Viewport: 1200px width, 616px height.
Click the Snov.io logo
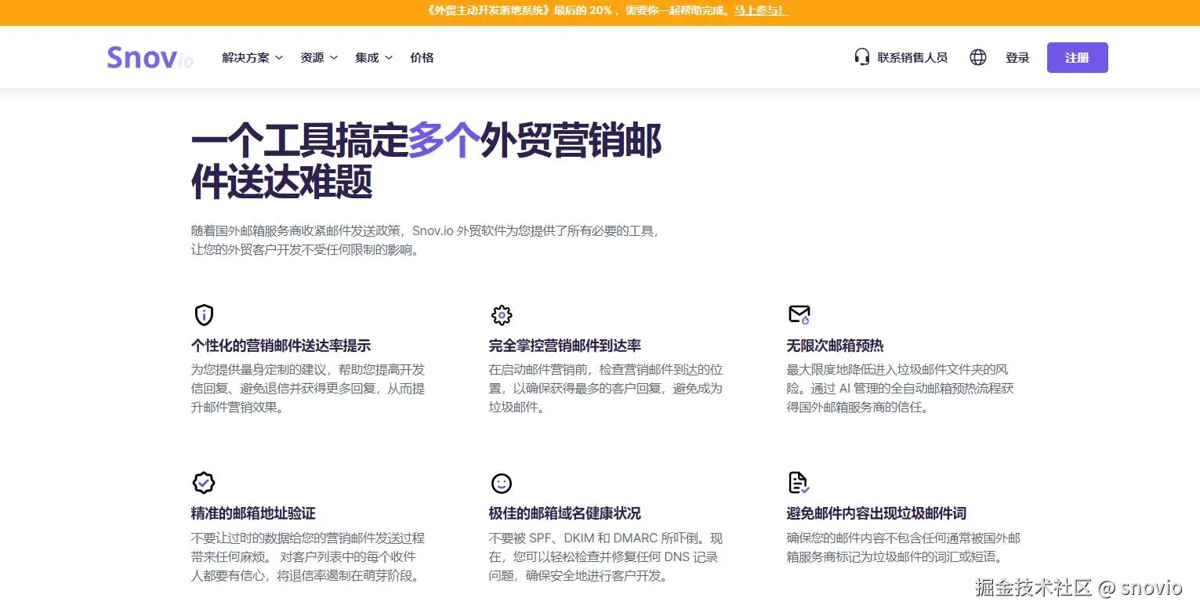pos(150,57)
